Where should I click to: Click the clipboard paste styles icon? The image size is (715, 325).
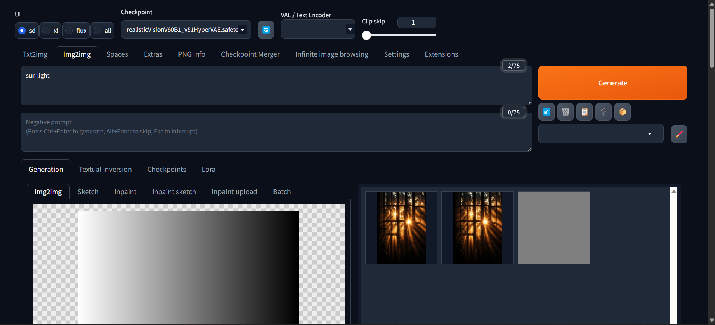[x=584, y=112]
